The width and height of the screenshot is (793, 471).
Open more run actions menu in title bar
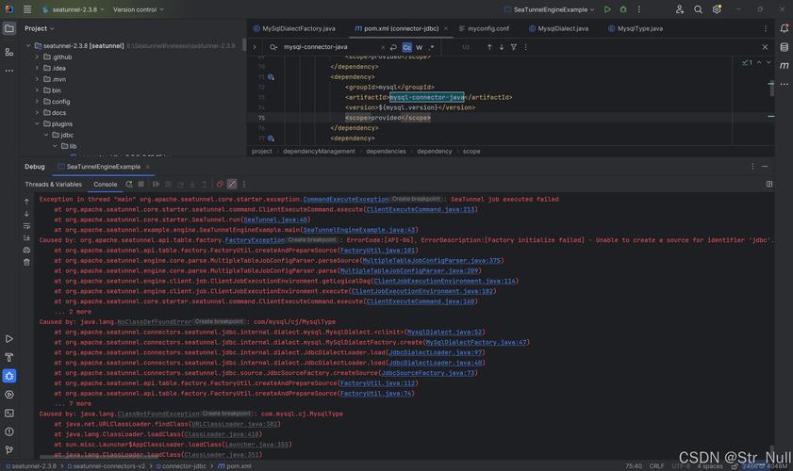click(x=638, y=9)
